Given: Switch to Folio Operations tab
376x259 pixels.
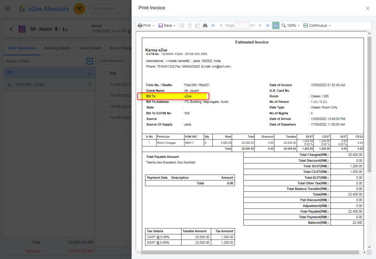Looking at the screenshot, I should tap(22, 48).
